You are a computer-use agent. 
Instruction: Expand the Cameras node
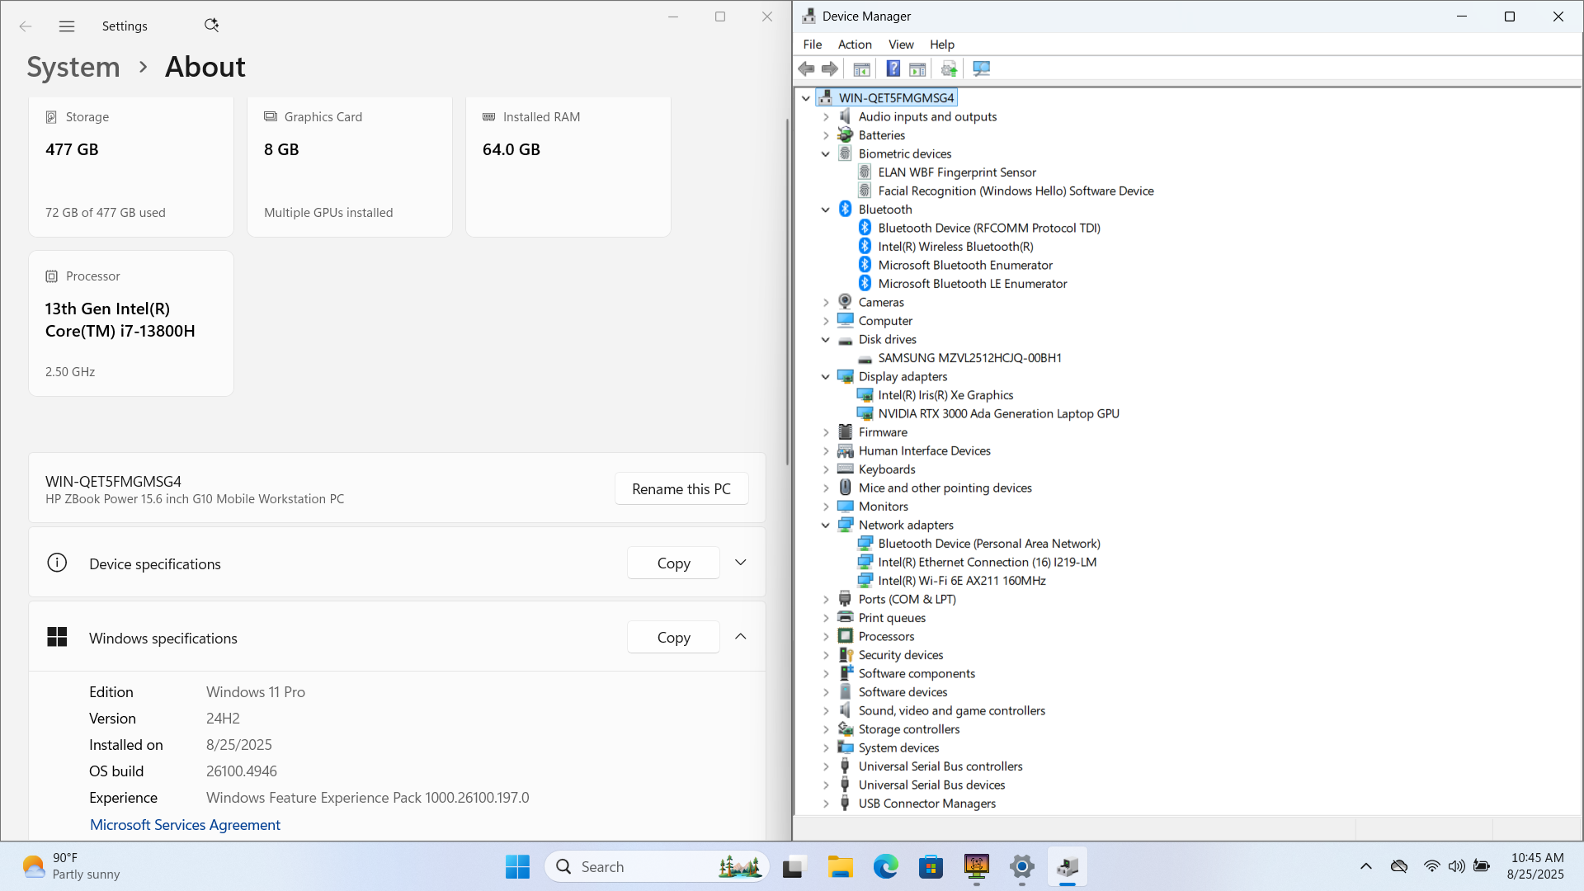pos(826,303)
